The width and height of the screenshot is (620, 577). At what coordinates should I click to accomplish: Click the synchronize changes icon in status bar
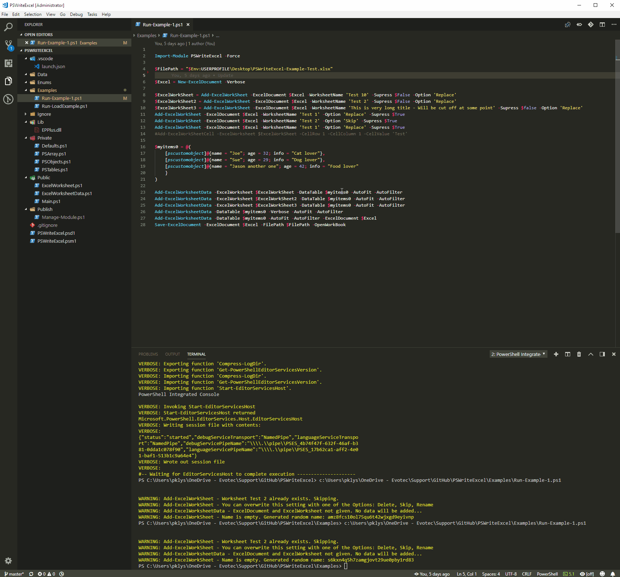click(x=31, y=574)
